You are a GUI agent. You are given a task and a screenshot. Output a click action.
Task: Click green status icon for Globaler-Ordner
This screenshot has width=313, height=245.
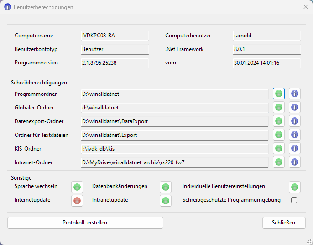click(x=279, y=107)
